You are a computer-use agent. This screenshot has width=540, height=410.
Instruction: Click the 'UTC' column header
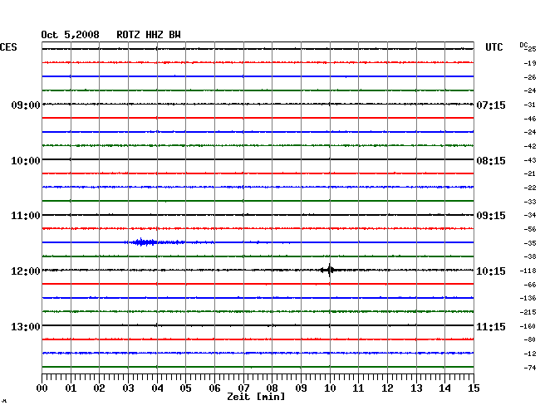(494, 47)
